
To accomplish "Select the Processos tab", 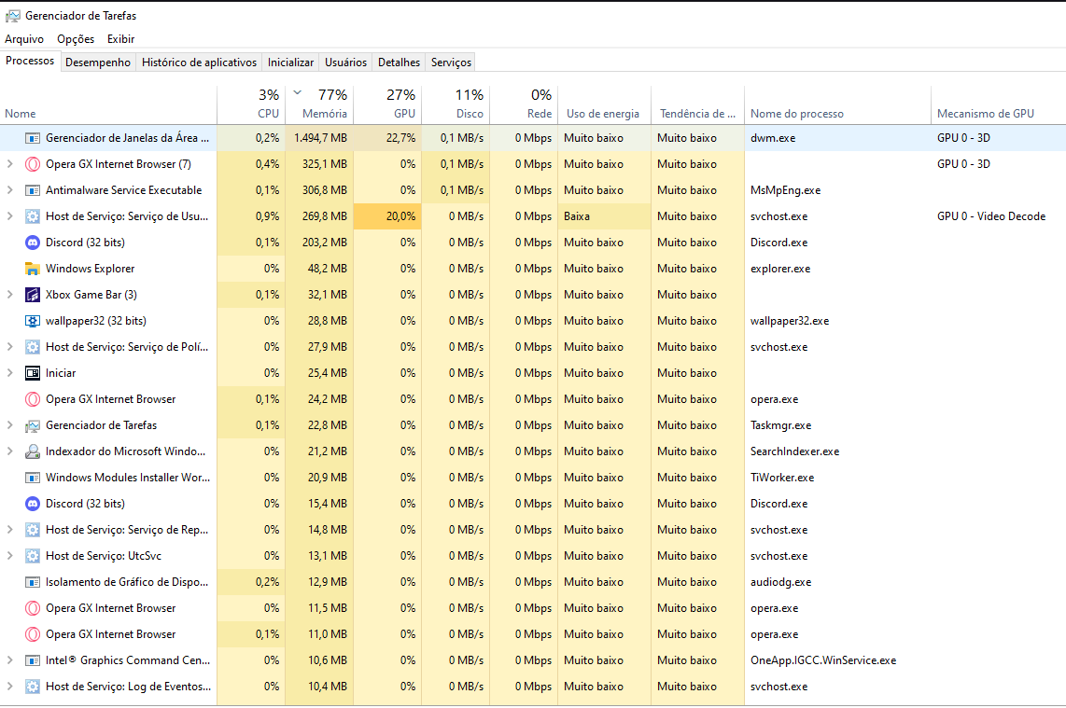I will coord(30,61).
